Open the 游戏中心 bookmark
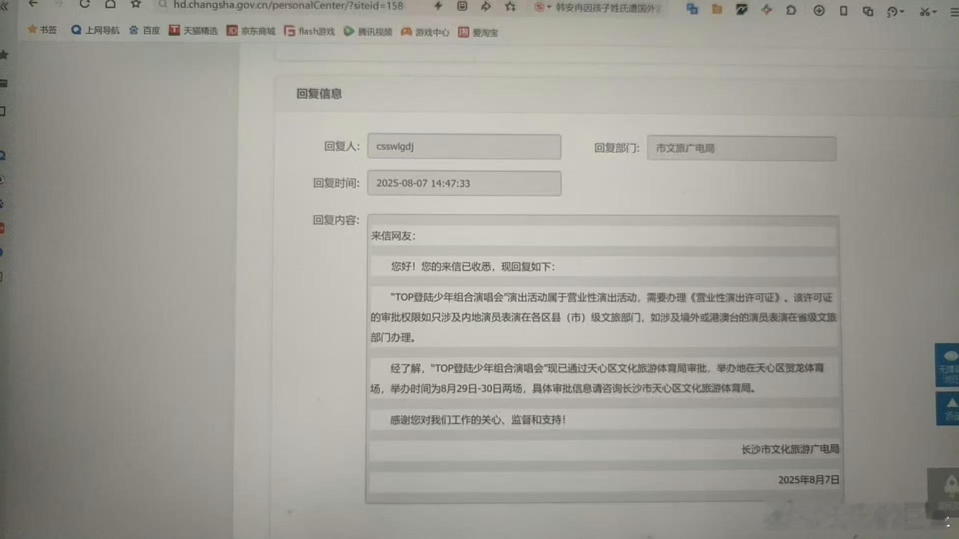 425,32
